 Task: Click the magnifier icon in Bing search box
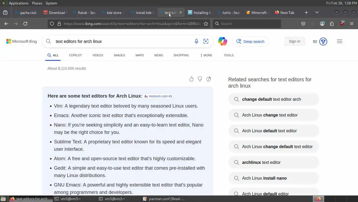click(x=48, y=41)
